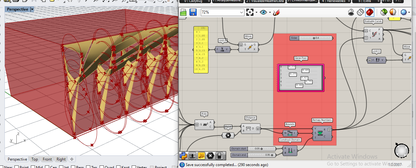Viewport: 416px width, 168px height.
Task: Enable the Quad osnap checkbox
Action: [x=102, y=167]
